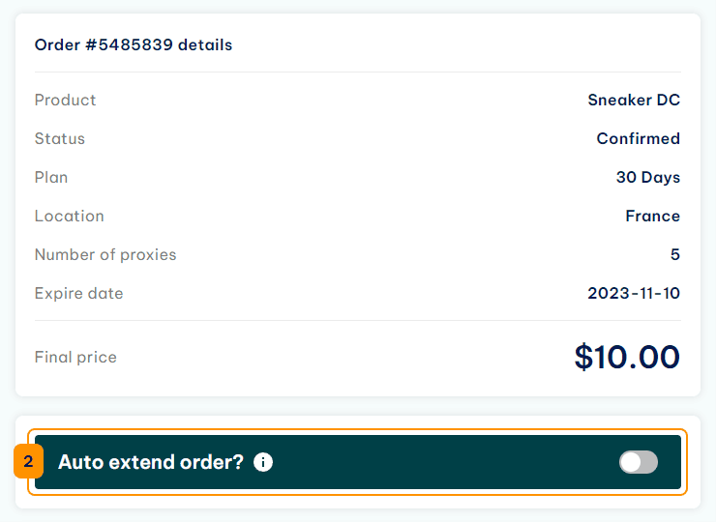
Task: Click the 30 Days plan value
Action: tap(648, 177)
